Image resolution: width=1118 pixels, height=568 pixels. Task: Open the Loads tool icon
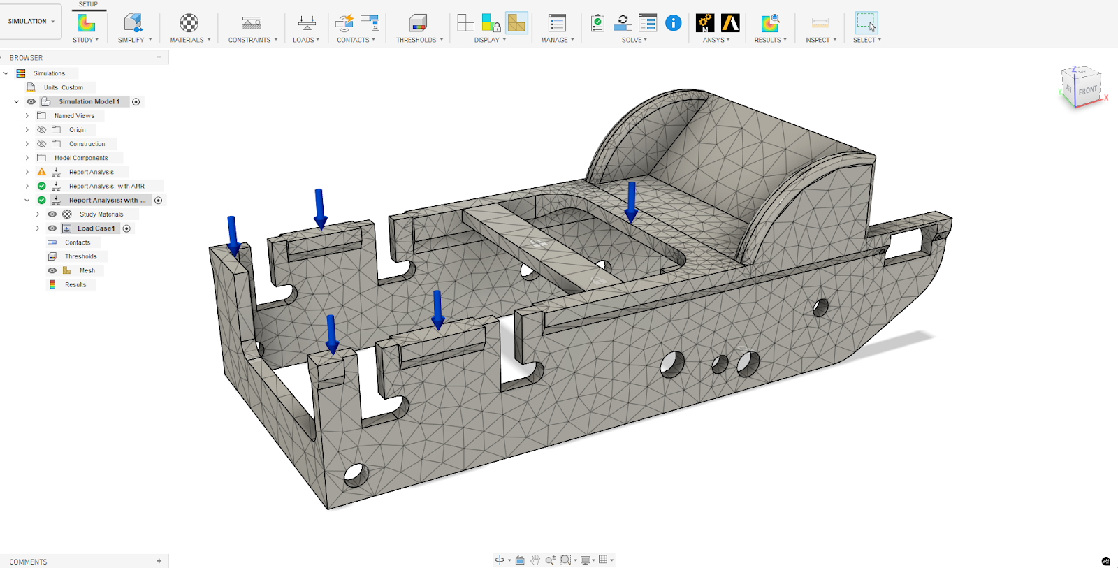(306, 23)
